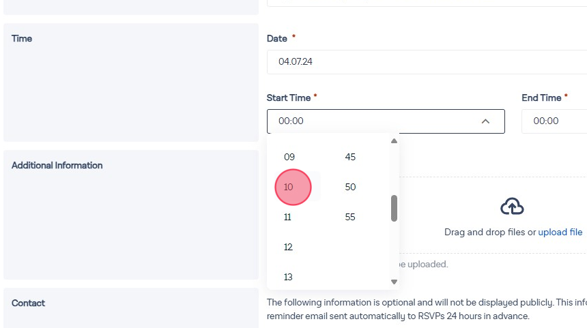The width and height of the screenshot is (587, 328).
Task: Click the cloud upload icon
Action: (512, 206)
